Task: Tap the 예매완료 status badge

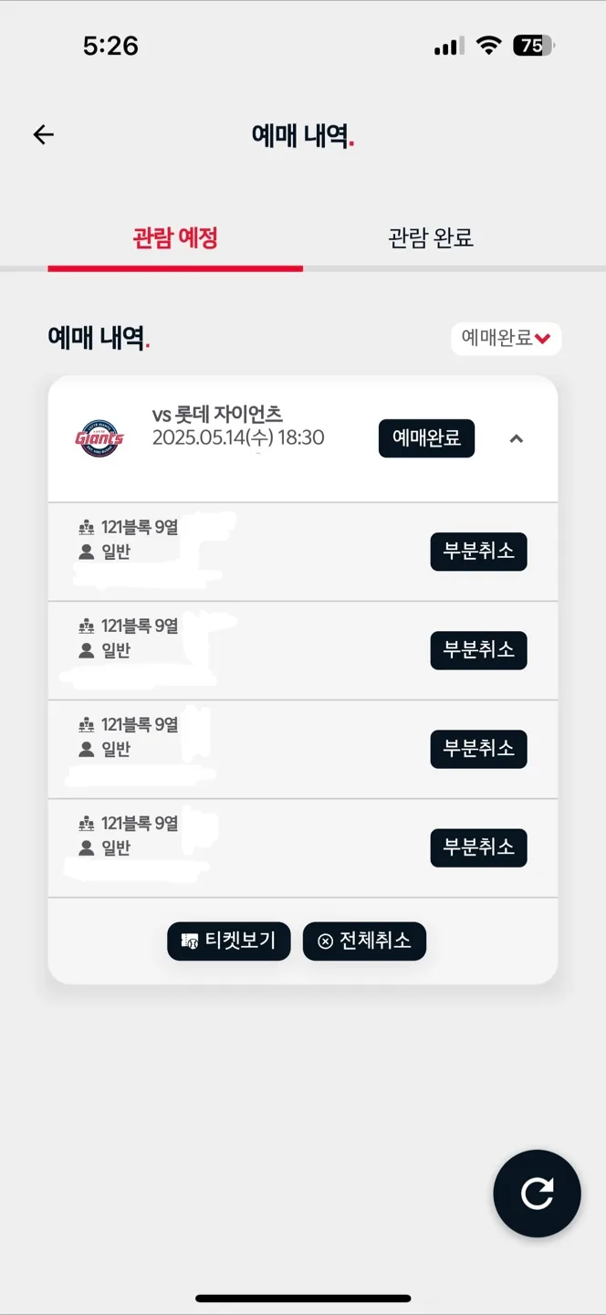Action: tap(426, 438)
